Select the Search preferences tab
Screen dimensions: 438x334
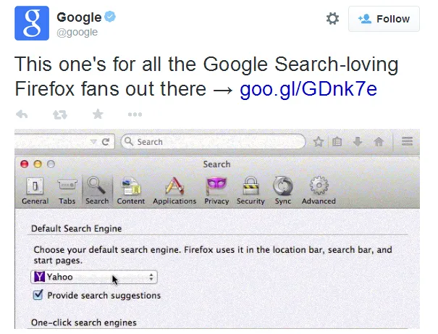pos(97,191)
